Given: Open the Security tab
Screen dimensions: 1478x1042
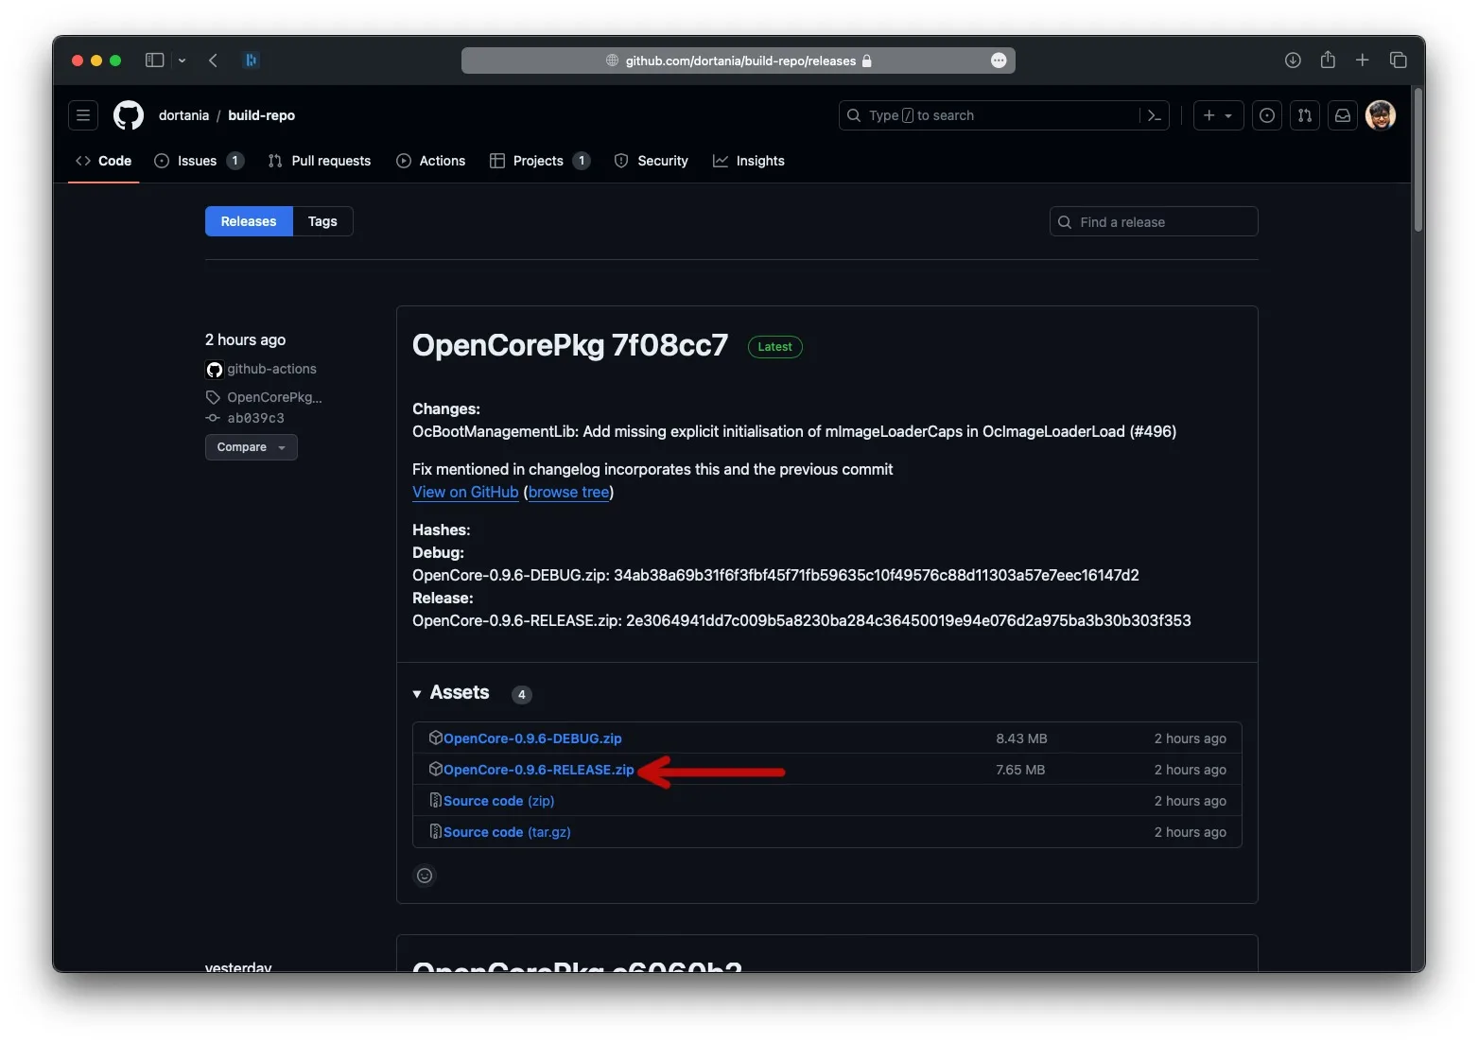Looking at the screenshot, I should point(652,161).
